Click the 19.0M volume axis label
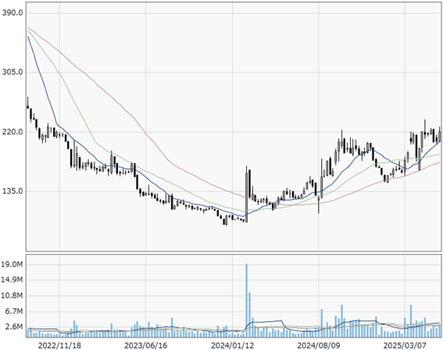The height and width of the screenshot is (350, 443). point(13,265)
